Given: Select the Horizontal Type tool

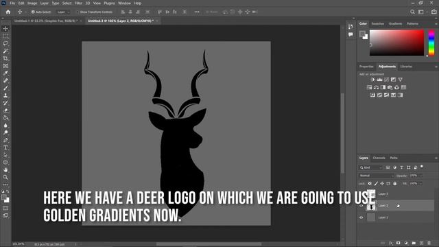Looking at the screenshot, I should [5, 148].
